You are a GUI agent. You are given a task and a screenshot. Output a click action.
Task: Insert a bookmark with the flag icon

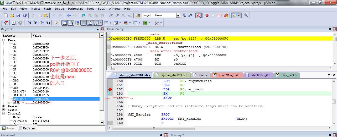coord(83,15)
